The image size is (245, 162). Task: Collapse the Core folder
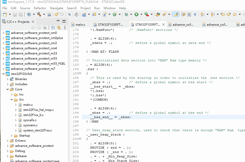pos(7,89)
